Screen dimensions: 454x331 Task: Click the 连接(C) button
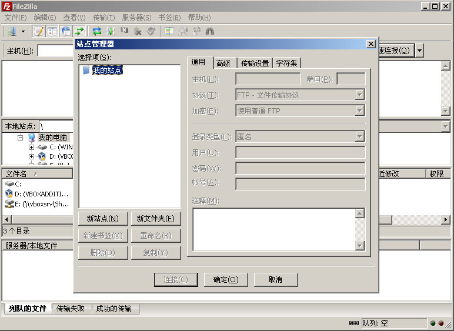176,279
